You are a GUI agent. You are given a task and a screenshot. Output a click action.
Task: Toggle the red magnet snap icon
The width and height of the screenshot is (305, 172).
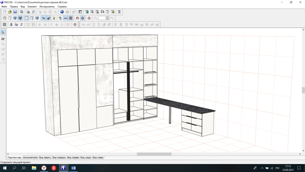click(x=78, y=18)
